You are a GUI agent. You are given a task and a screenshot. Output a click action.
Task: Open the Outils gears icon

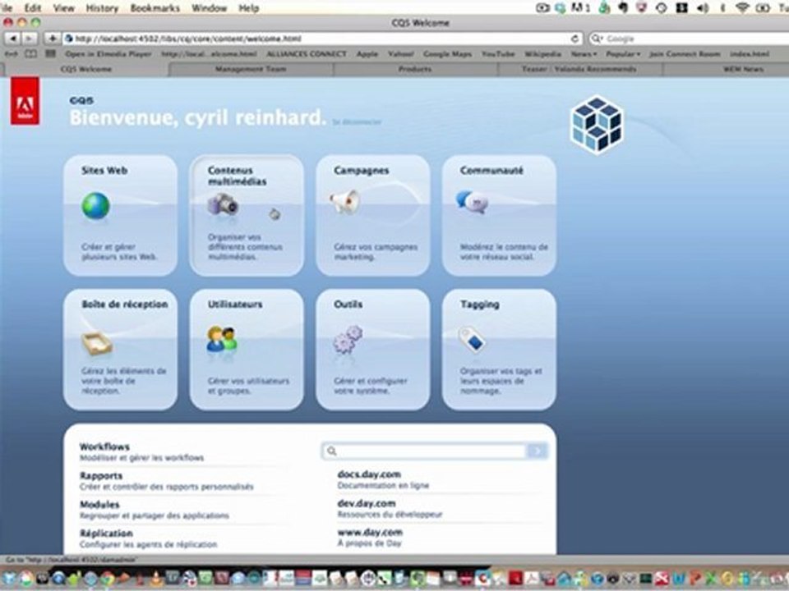coord(348,339)
